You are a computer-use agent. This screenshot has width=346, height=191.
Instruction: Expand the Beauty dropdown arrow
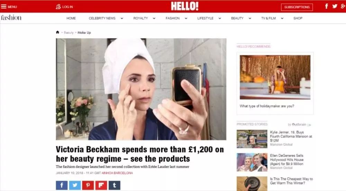click(250, 18)
